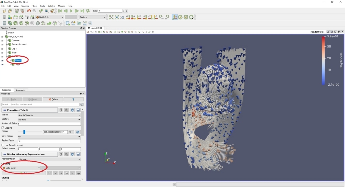Collapse the ExtractSurface1 tree node
Screen dimensions: 345x187
tap(7, 45)
